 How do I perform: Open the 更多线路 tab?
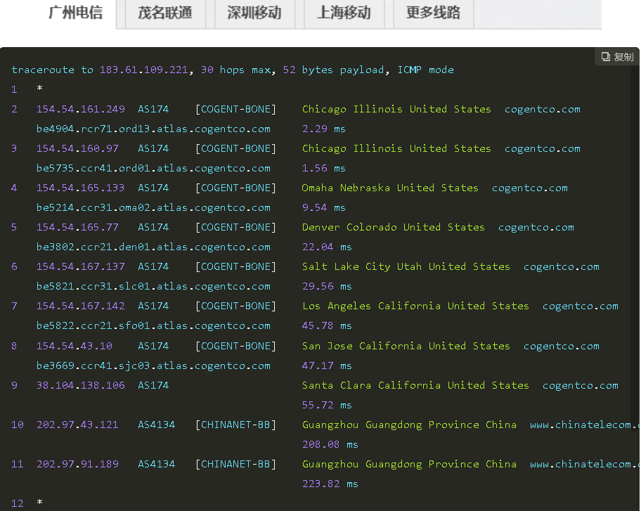(x=433, y=13)
